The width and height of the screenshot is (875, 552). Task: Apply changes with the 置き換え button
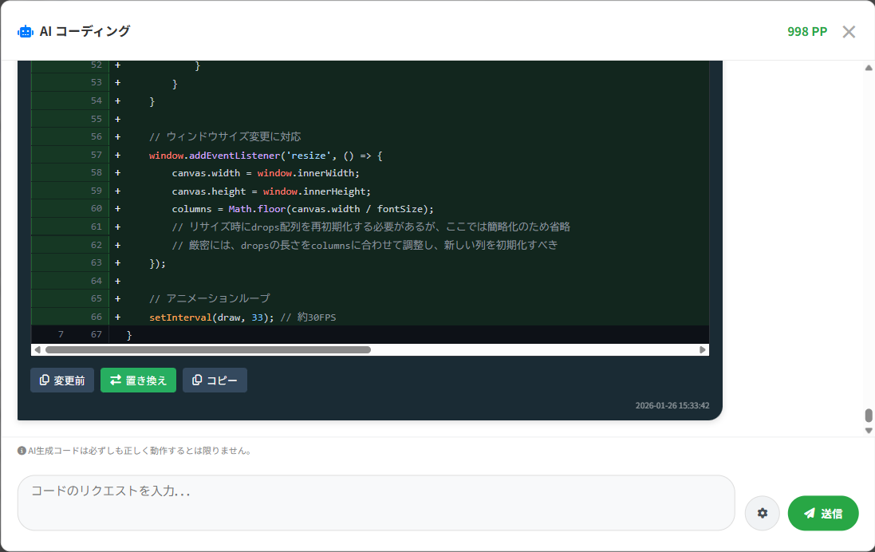pos(138,380)
